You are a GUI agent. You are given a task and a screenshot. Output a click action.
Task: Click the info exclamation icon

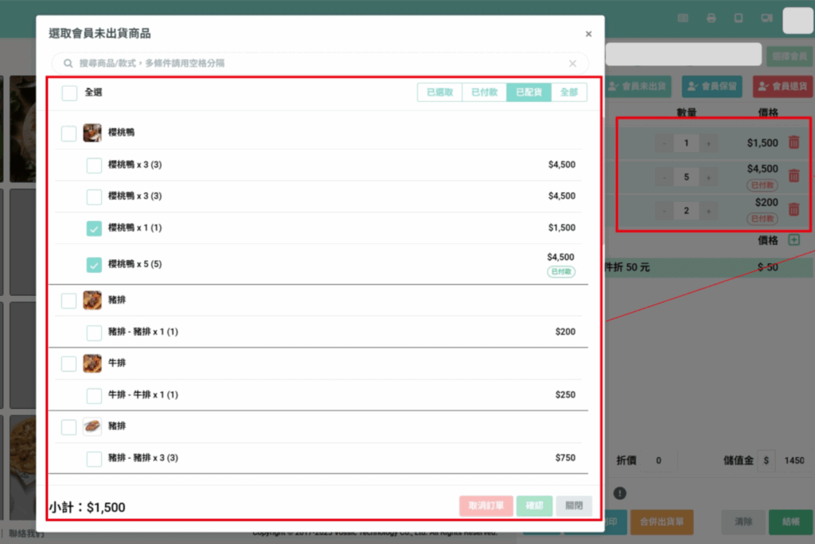pos(619,493)
